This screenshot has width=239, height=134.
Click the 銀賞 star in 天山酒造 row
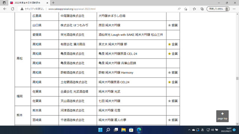coord(169,101)
